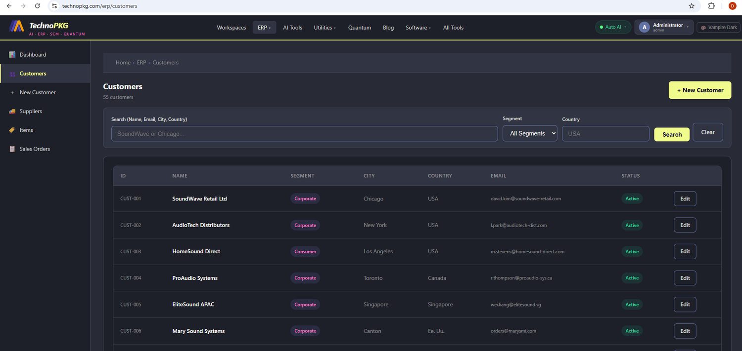Click the Items tag icon
742x351 pixels.
12,130
